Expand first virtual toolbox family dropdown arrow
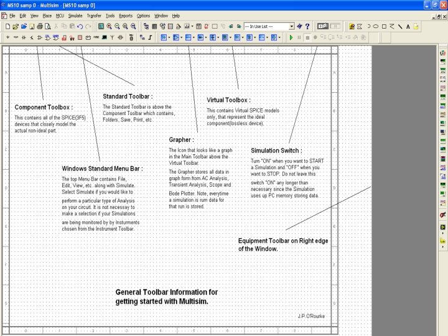This screenshot has height=336, width=448. coord(169,37)
